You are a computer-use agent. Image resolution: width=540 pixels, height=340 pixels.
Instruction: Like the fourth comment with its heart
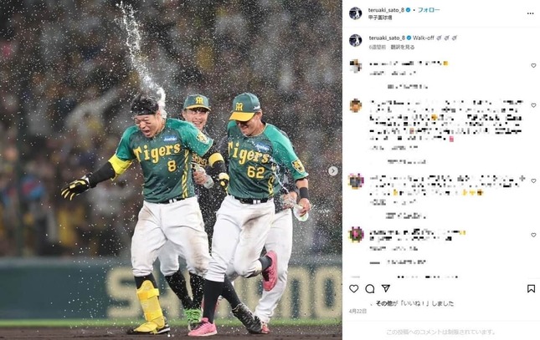533,235
